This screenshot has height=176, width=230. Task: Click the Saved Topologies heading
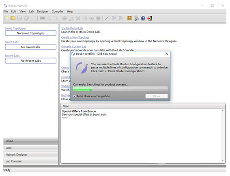(15, 28)
